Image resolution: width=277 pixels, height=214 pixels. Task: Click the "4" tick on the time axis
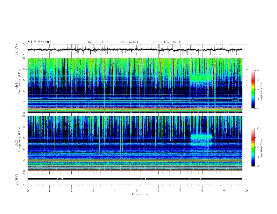(115, 191)
